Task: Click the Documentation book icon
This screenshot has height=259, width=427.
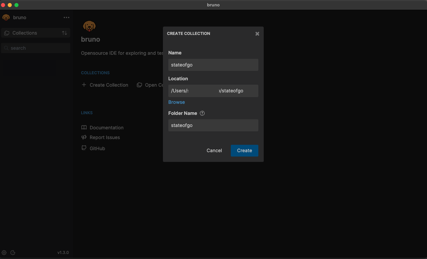Action: click(84, 128)
